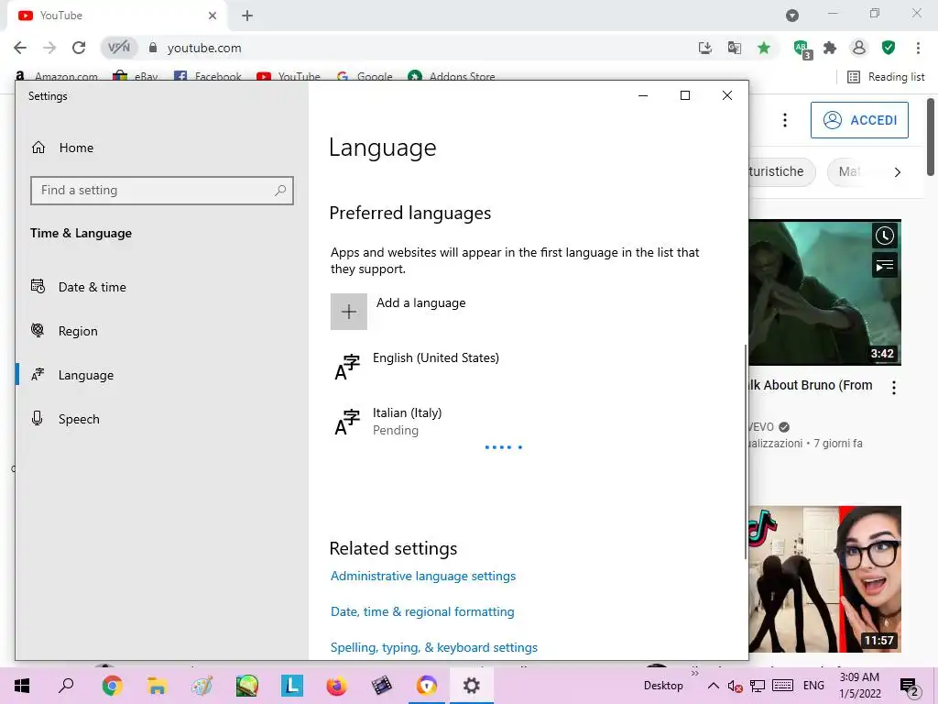Go to Settings Home
The width and height of the screenshot is (938, 704).
(x=62, y=148)
